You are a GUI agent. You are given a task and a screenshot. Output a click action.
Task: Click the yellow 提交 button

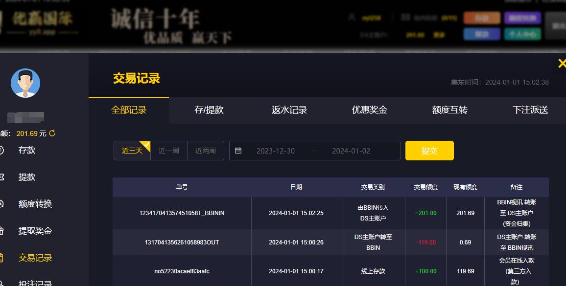[x=429, y=151]
